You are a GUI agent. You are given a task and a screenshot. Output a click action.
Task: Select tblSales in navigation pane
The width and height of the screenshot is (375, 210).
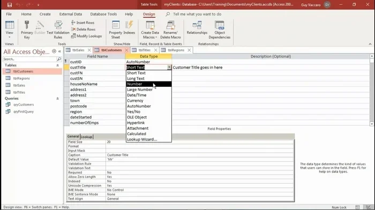coord(19,85)
